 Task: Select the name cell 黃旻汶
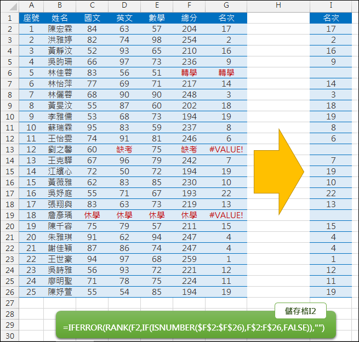[x=60, y=106]
